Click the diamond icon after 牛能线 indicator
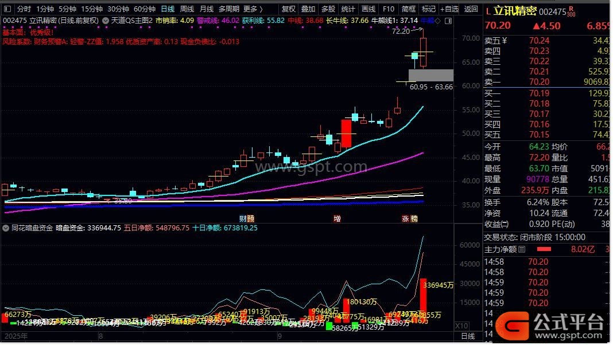This screenshot has width=613, height=345. [438, 21]
